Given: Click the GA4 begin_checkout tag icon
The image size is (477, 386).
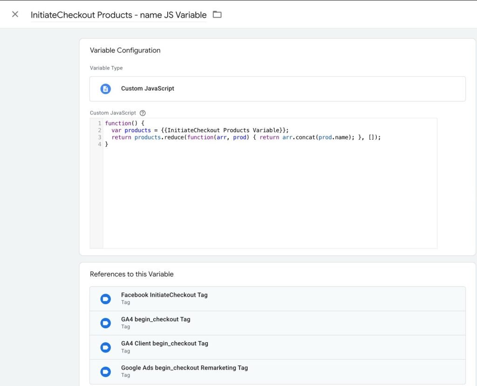Looking at the screenshot, I should pos(106,323).
